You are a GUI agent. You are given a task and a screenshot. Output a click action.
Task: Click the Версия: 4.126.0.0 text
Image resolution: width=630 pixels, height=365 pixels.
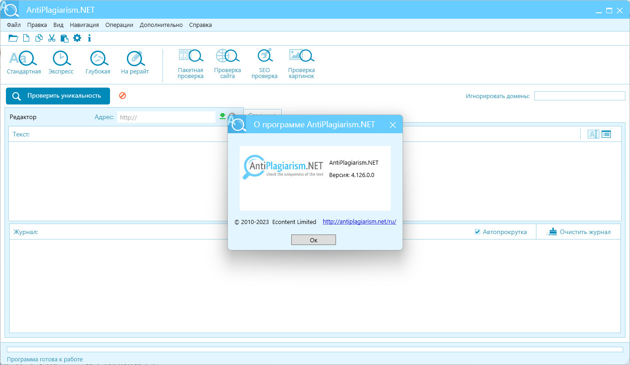point(352,175)
